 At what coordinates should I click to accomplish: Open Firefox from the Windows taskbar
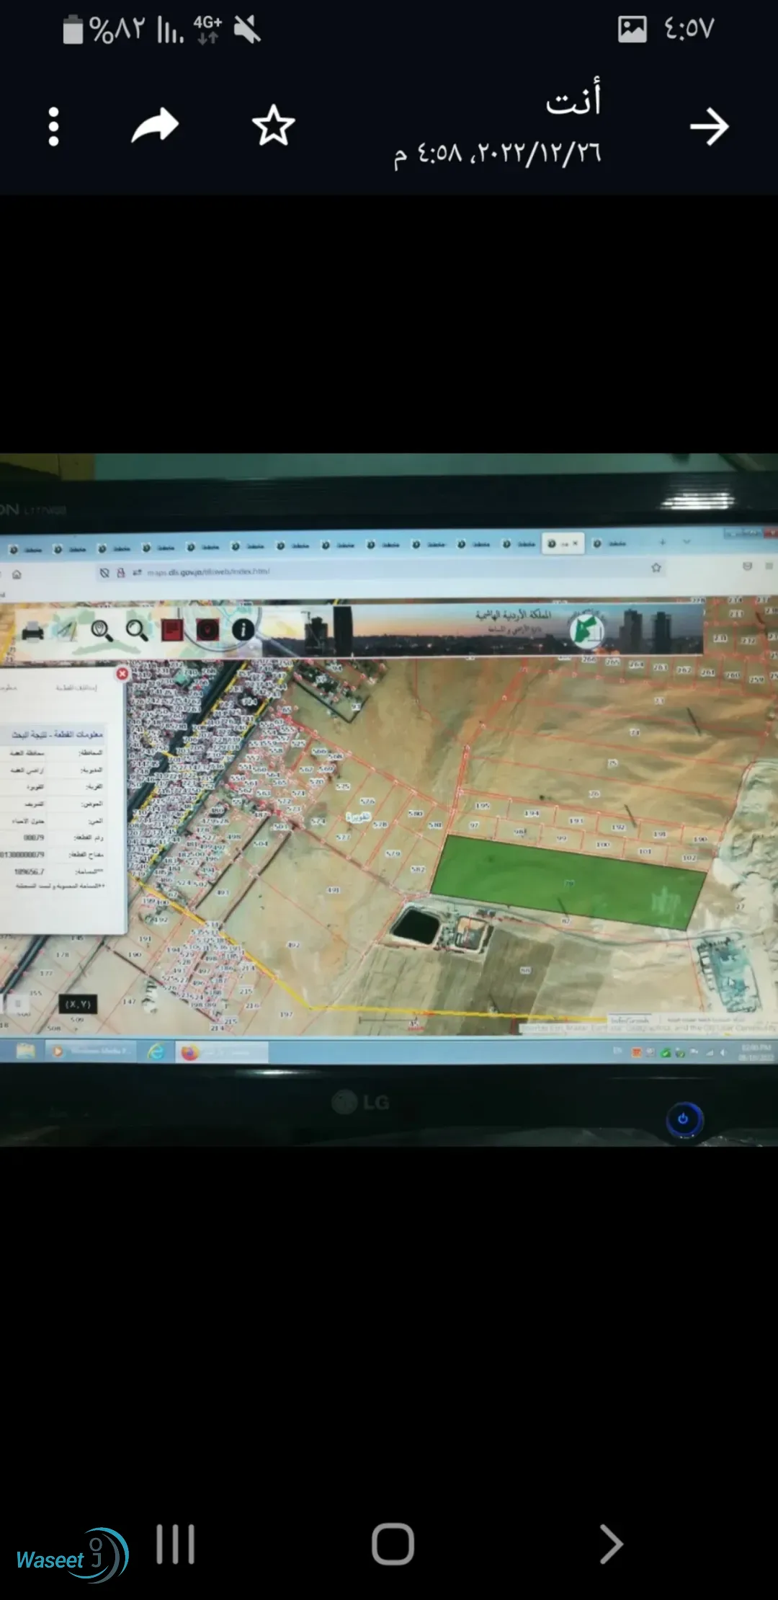[x=189, y=1053]
